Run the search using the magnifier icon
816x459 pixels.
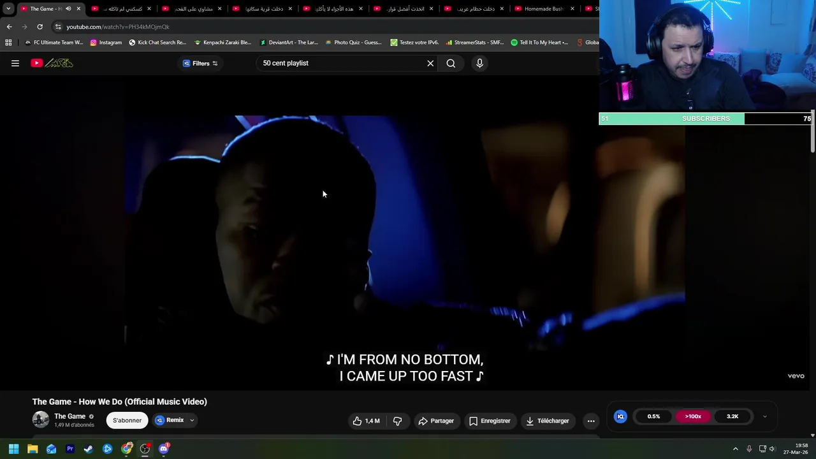tap(451, 63)
